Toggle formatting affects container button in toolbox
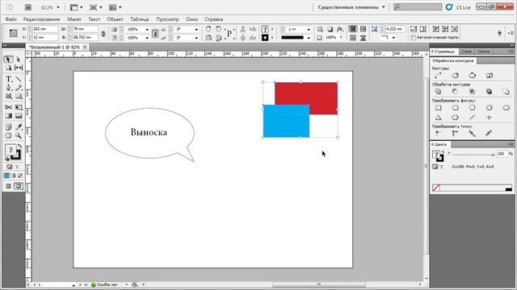The width and height of the screenshot is (517, 290). pos(9,167)
